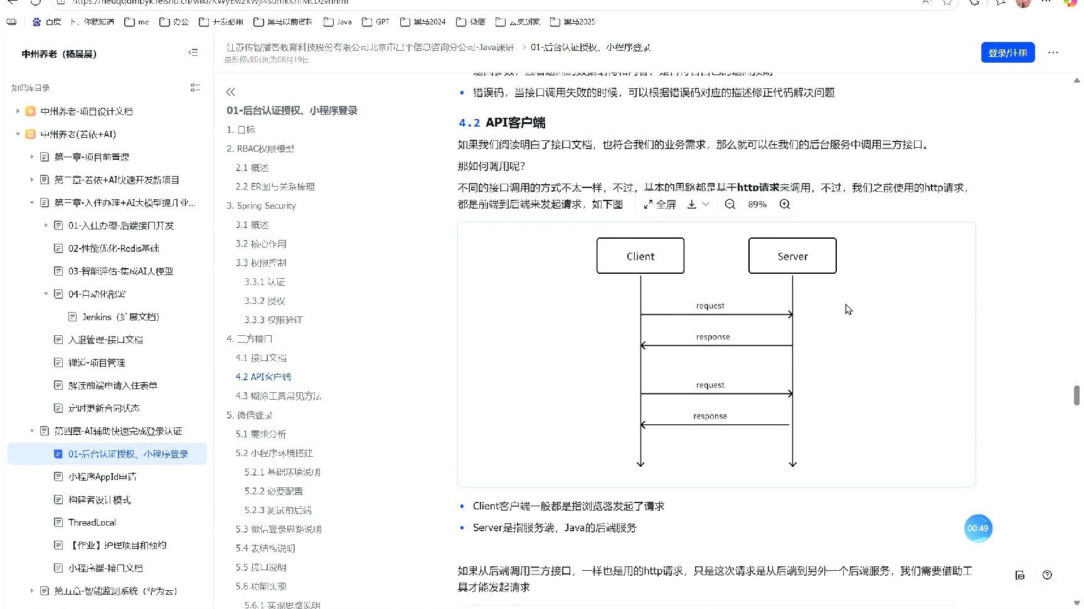Viewport: 1084px width, 609px height.
Task: Click breadcrumb 江苏传智播客 Java课纲 link
Action: click(369, 47)
